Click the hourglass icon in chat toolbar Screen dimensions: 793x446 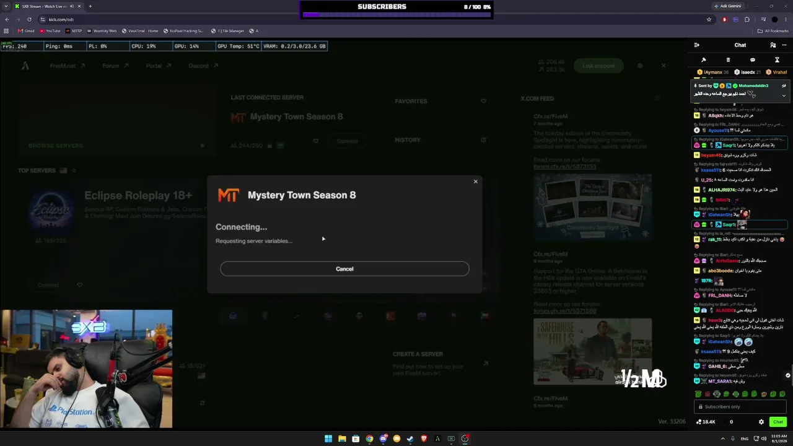click(x=777, y=60)
